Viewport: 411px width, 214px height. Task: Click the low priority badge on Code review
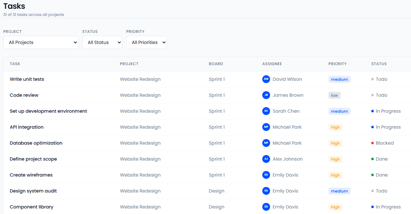(x=334, y=95)
